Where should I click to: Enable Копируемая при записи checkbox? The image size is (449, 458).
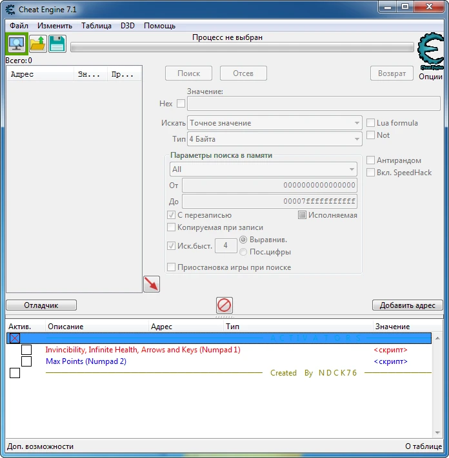coord(171,227)
